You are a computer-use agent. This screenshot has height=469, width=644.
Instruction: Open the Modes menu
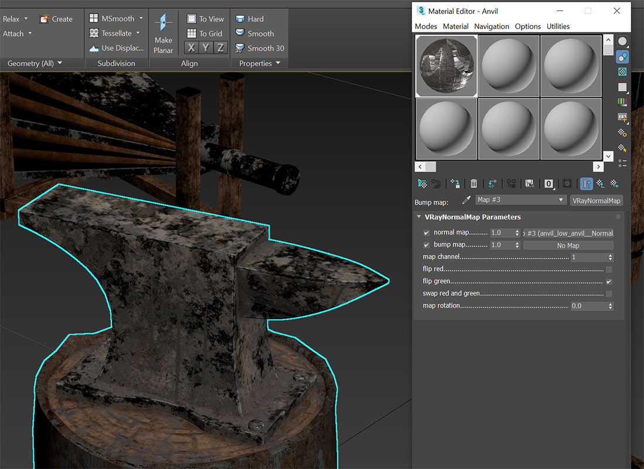pyautogui.click(x=426, y=26)
